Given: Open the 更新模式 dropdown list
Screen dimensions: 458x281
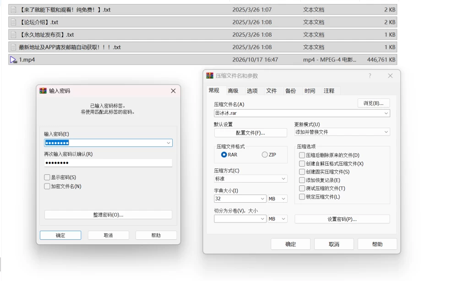Looking at the screenshot, I should pyautogui.click(x=342, y=132).
